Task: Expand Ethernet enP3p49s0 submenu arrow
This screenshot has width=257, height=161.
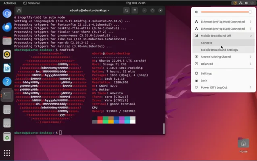Action: coord(251,22)
